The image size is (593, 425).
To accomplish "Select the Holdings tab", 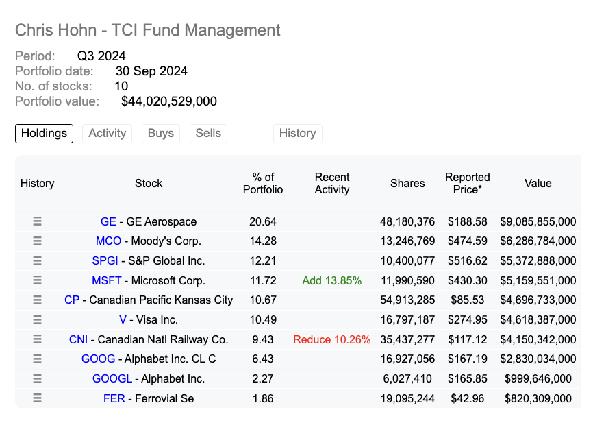I will pyautogui.click(x=44, y=133).
